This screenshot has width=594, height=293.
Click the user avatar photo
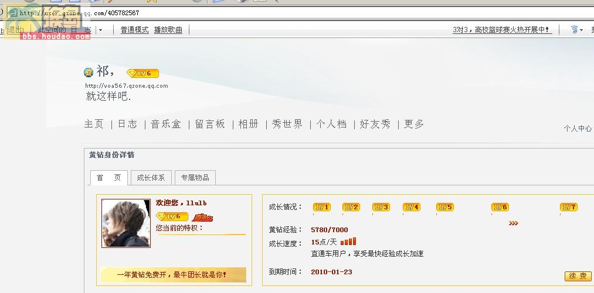pyautogui.click(x=125, y=223)
